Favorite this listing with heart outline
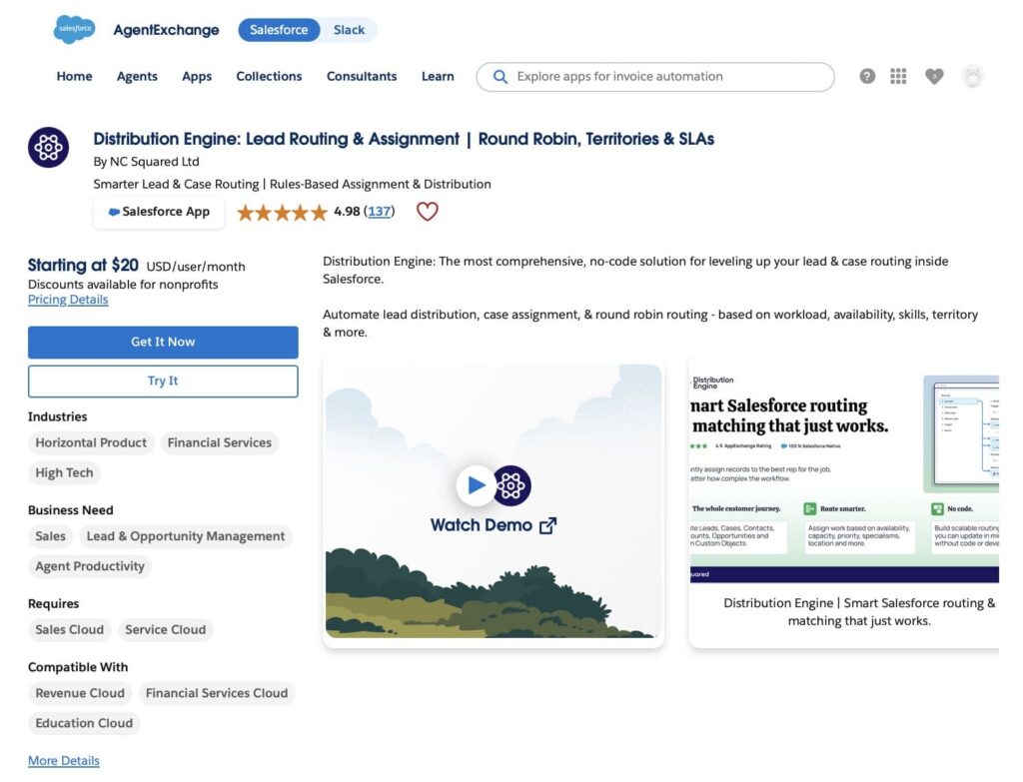The width and height of the screenshot is (1023, 782). tap(428, 212)
